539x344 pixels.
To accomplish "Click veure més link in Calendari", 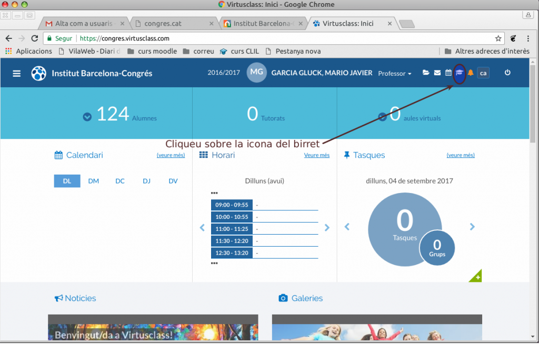I will pos(171,155).
